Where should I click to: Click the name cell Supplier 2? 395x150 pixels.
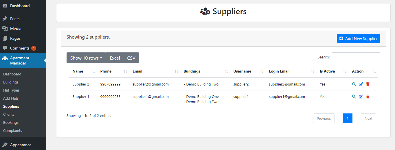81,84
